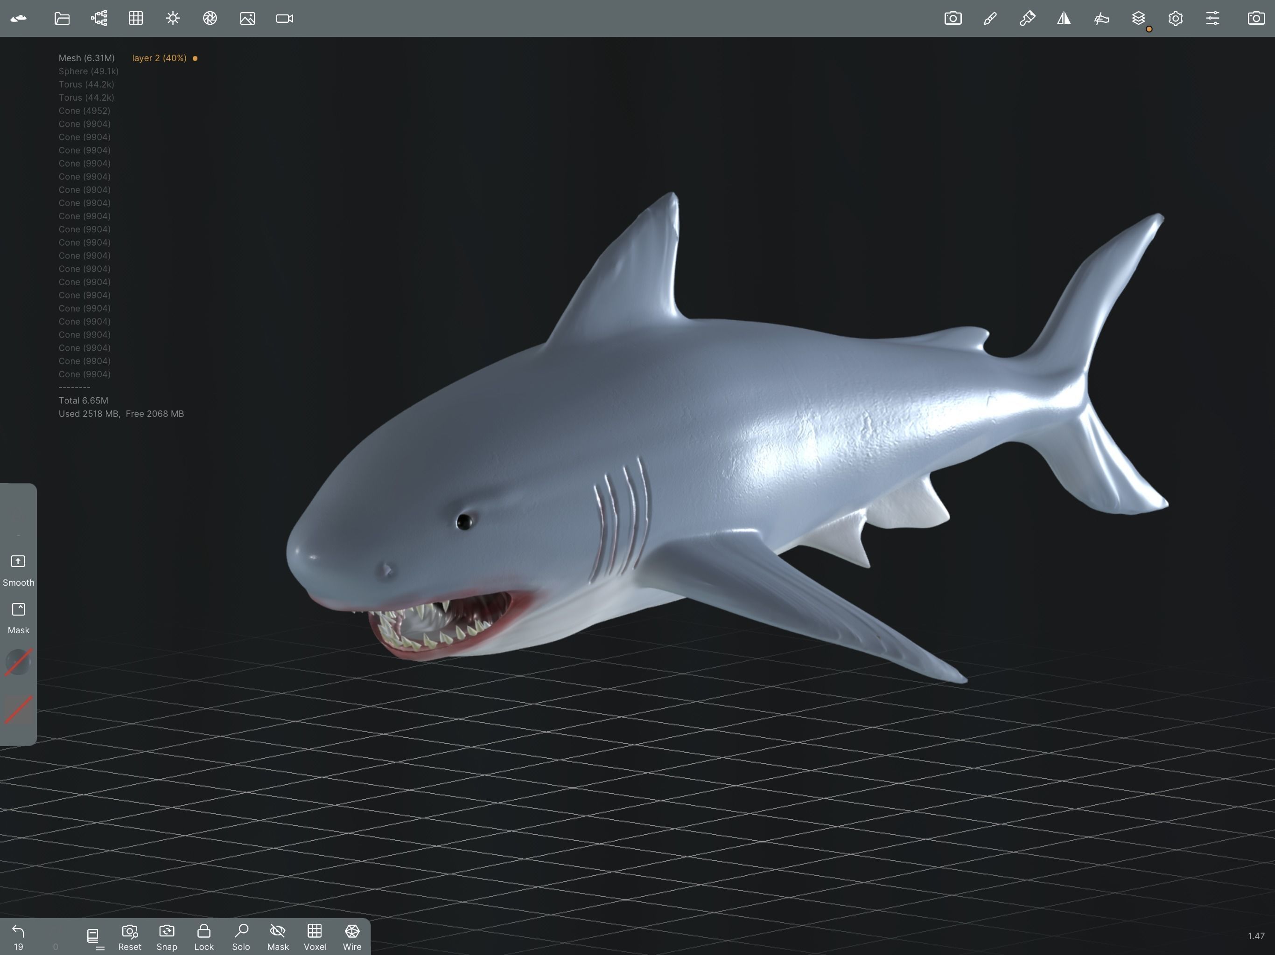Open the Lighting sun menu
This screenshot has height=955, width=1275.
click(x=173, y=19)
